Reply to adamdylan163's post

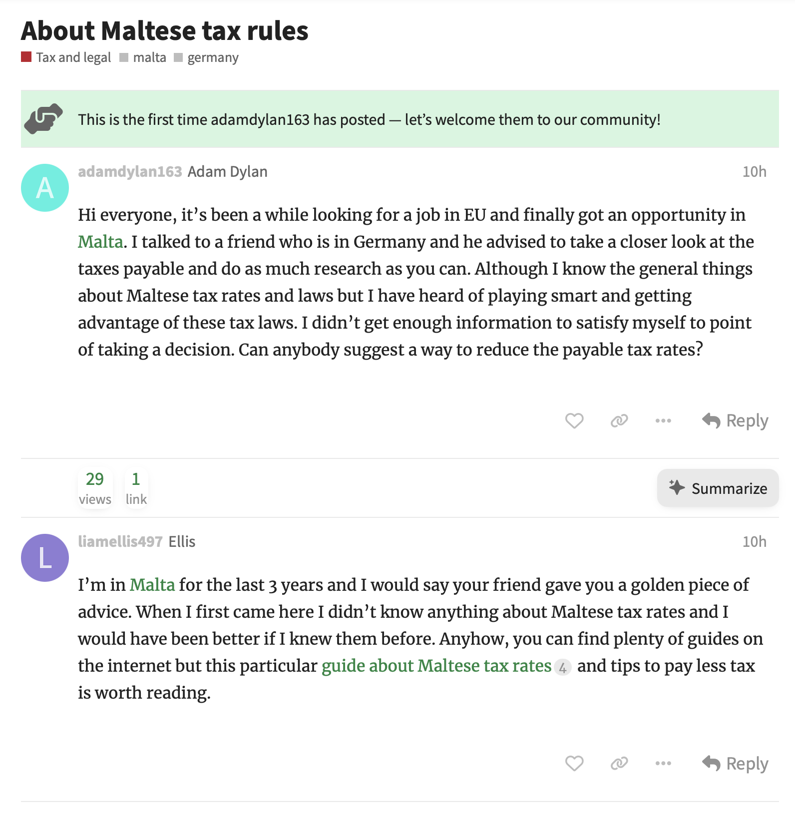735,421
